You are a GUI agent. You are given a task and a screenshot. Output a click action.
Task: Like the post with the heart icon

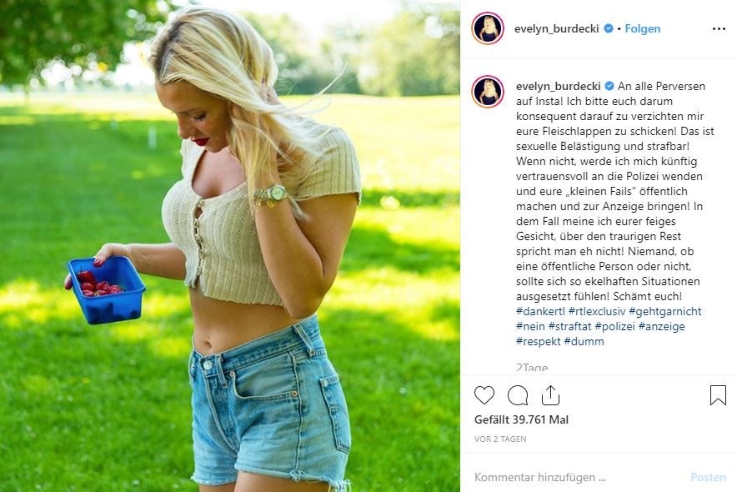[484, 395]
